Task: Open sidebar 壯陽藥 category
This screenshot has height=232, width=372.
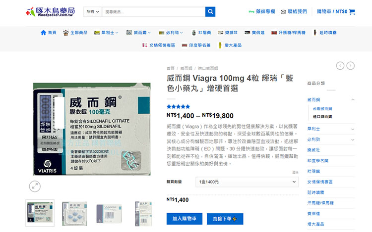Action: click(313, 171)
